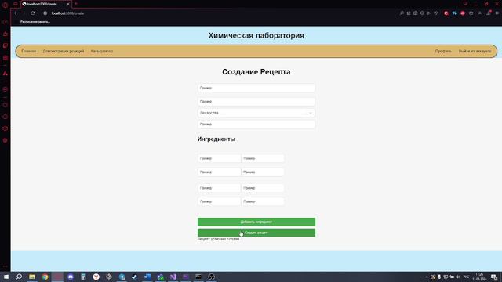
Task: Open the Windows Start button
Action: point(6,277)
